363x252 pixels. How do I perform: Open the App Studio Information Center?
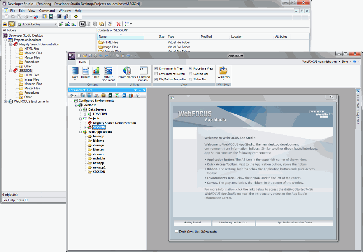[x=294, y=223]
